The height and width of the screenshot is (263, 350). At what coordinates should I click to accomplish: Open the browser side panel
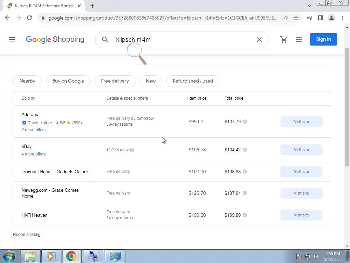321,18
